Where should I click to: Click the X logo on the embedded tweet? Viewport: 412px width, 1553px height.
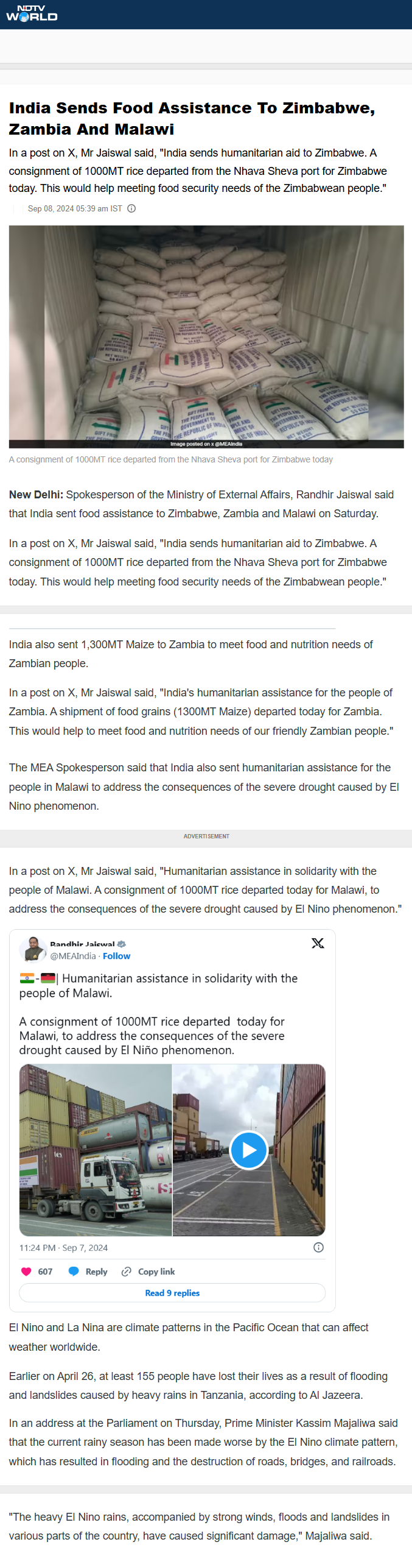click(x=318, y=943)
